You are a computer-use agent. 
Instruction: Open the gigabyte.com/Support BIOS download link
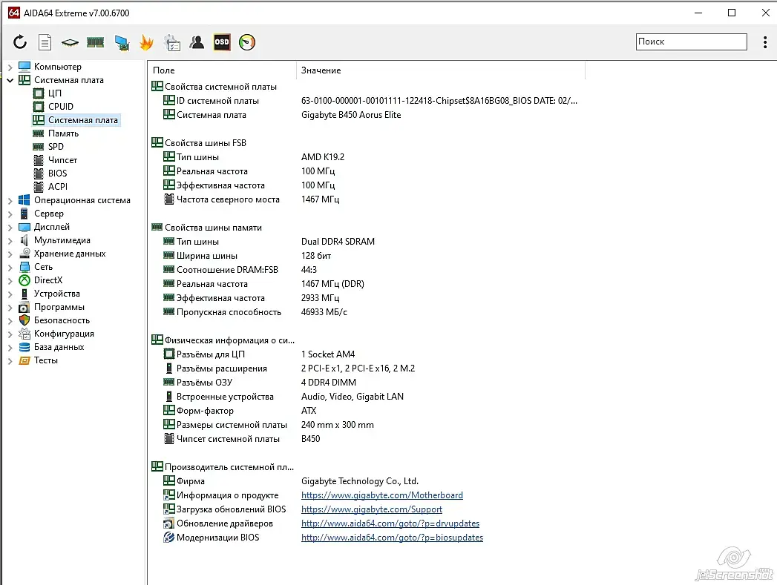(372, 509)
